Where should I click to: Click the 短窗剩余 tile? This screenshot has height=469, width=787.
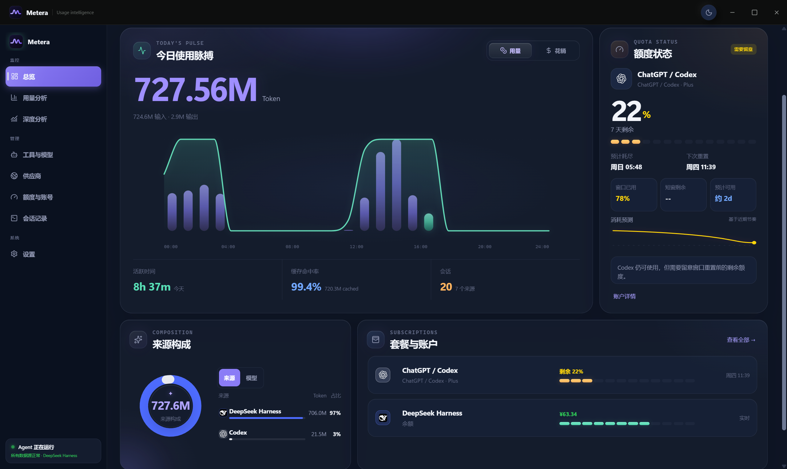683,195
